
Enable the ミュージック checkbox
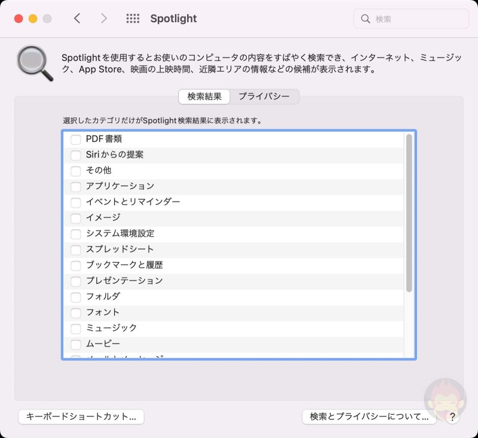tap(76, 328)
